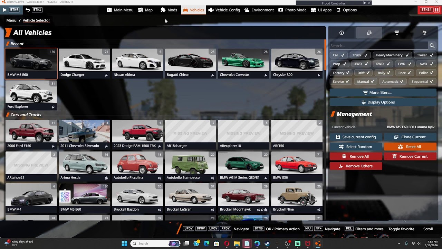Click the vehicle search input field
This screenshot has width=442, height=249.
[379, 46]
